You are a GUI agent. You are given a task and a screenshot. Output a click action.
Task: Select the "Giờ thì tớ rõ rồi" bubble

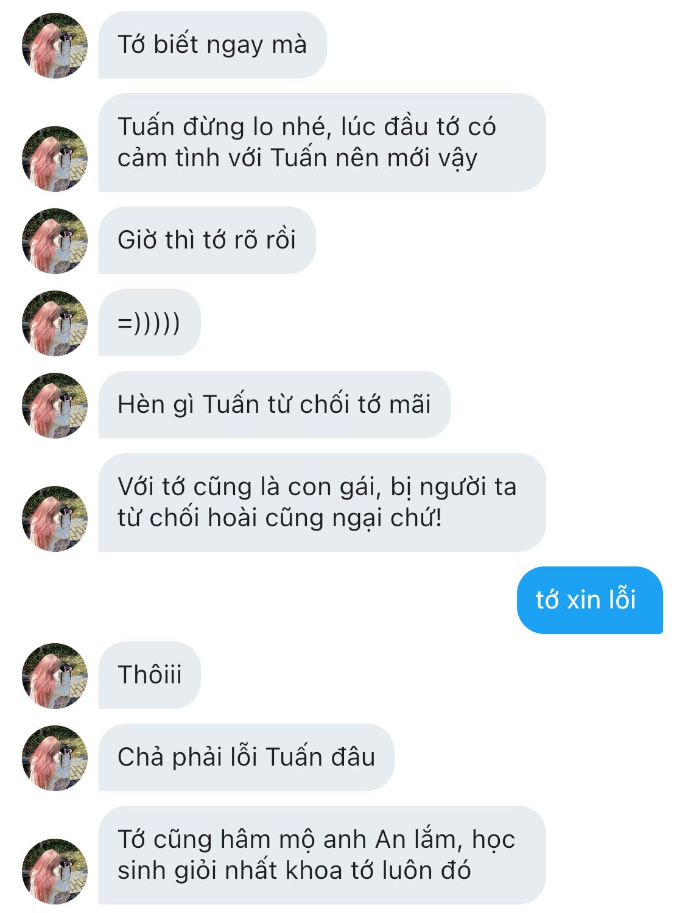point(206,240)
